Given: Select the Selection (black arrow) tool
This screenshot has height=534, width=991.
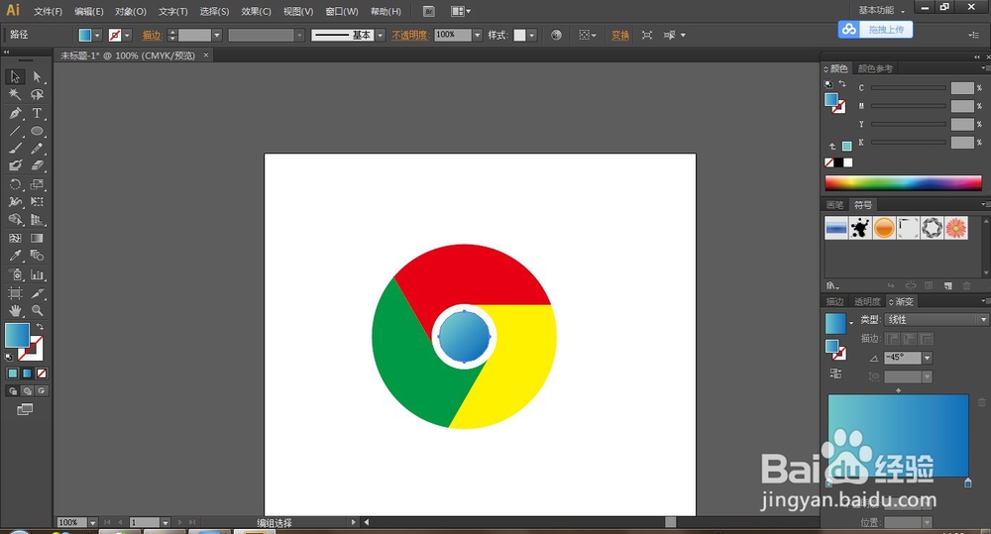Looking at the screenshot, I should click(x=15, y=77).
